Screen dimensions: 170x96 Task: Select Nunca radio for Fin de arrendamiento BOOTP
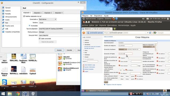[x=158, y=65]
